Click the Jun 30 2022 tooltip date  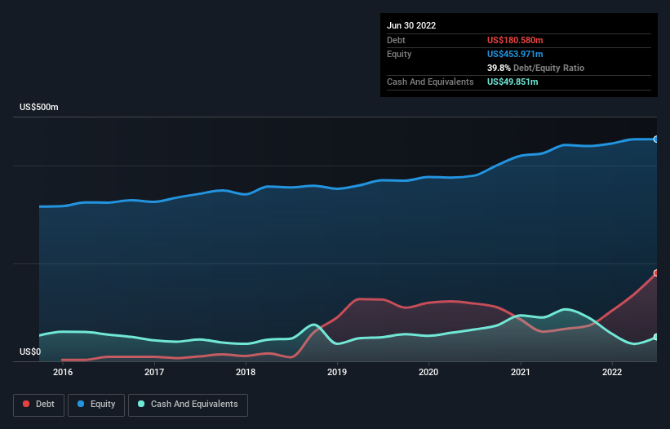(411, 25)
